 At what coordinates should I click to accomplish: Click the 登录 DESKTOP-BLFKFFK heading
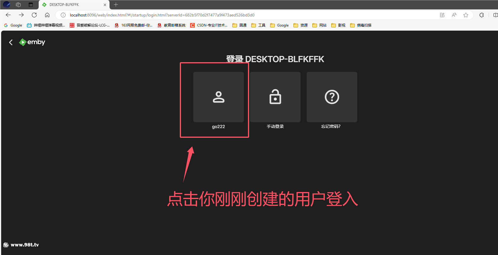point(275,59)
